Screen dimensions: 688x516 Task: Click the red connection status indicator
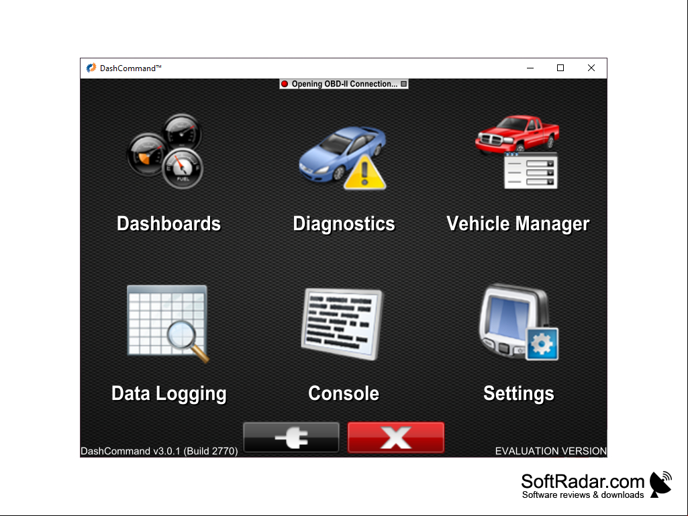(285, 84)
